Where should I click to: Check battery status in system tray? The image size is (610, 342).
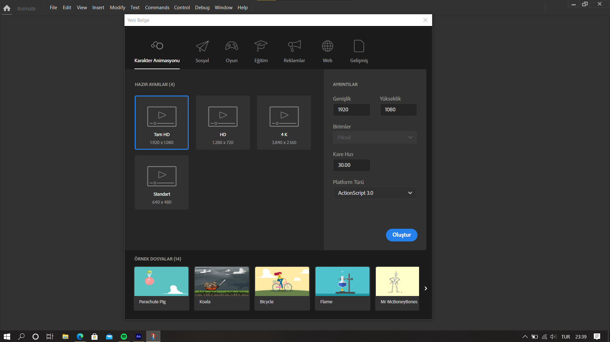[x=535, y=337]
